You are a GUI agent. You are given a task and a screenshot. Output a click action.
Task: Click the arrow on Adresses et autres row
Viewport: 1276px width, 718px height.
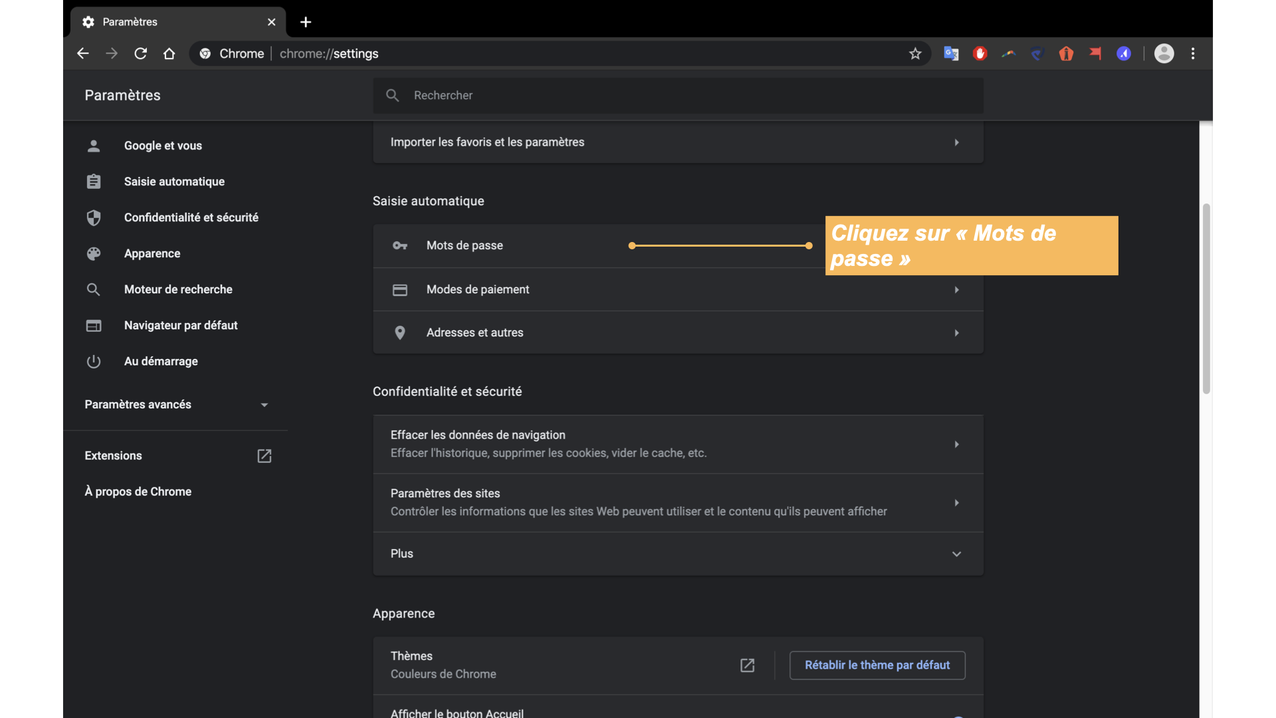point(957,333)
